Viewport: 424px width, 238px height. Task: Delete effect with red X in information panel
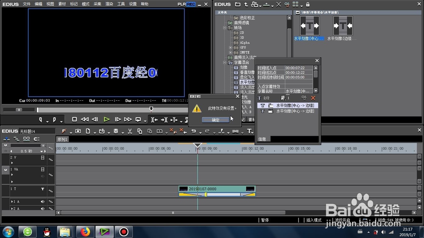click(x=313, y=98)
